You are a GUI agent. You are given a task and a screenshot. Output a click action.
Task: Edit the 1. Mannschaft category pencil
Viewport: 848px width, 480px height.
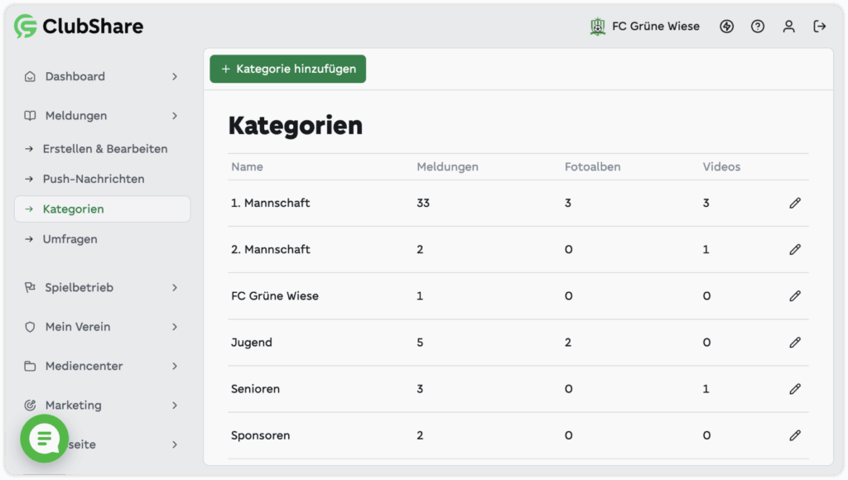[794, 204]
